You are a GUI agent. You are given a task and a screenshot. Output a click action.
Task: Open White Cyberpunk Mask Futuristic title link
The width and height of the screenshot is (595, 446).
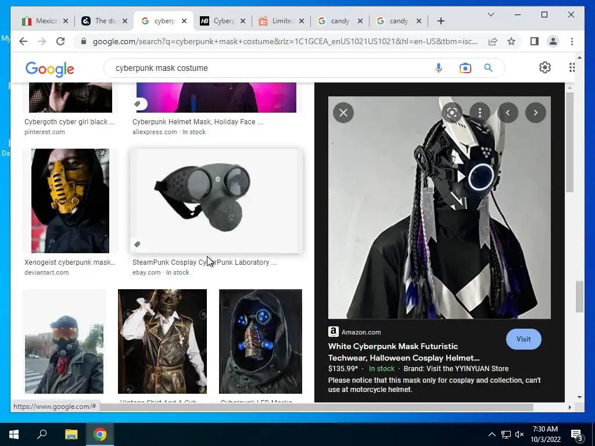[404, 352]
